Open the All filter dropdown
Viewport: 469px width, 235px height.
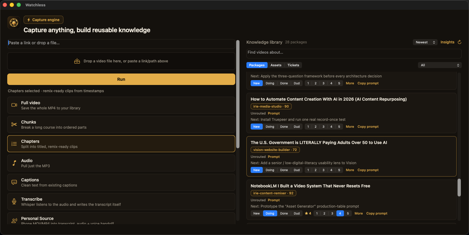(440, 65)
